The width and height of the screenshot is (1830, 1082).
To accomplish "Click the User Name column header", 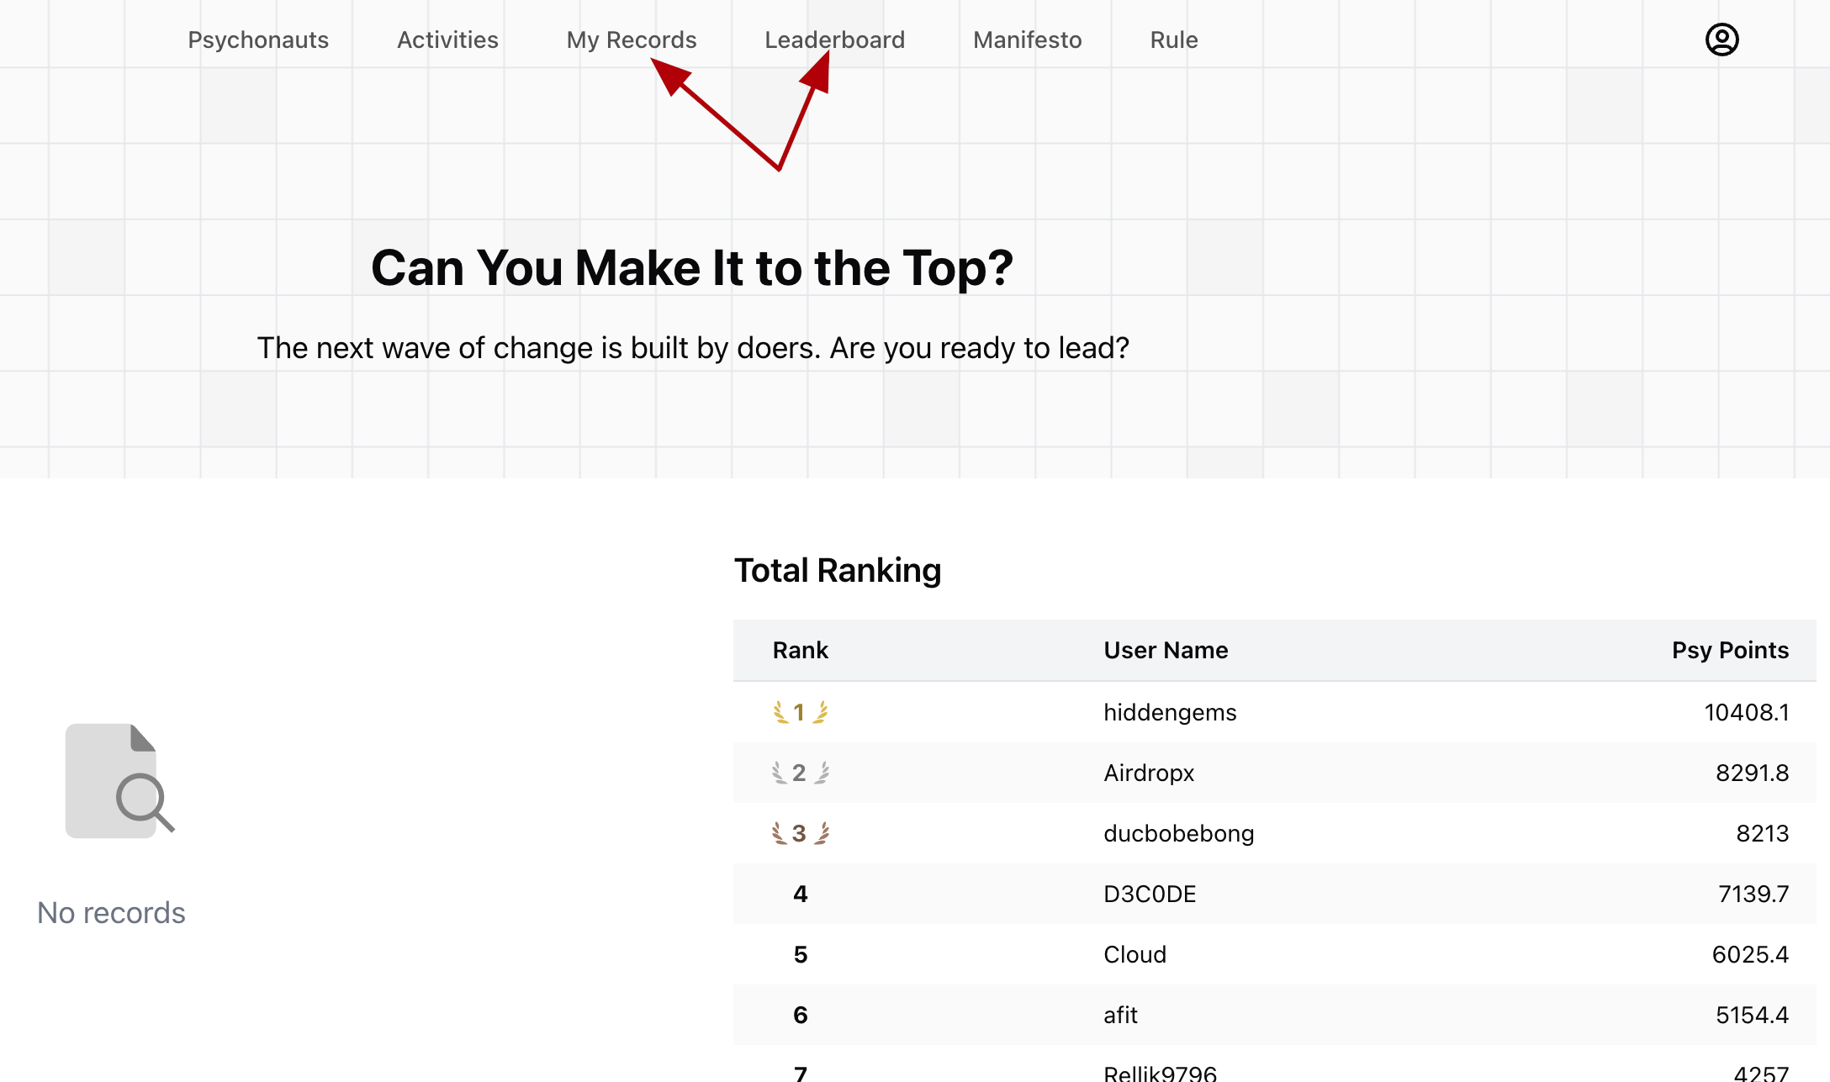I will click(1166, 650).
